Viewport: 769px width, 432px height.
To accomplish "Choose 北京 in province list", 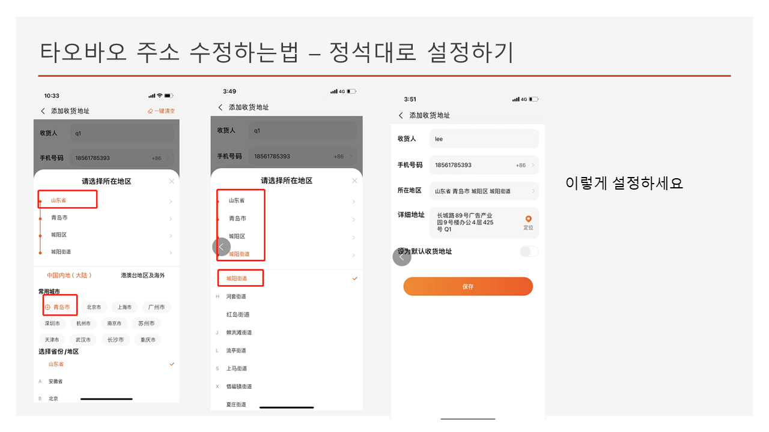I will pos(53,398).
